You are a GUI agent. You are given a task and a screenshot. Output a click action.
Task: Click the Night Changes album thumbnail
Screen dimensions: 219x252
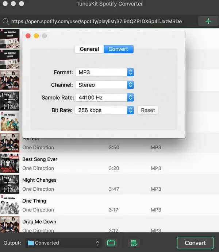point(9,184)
